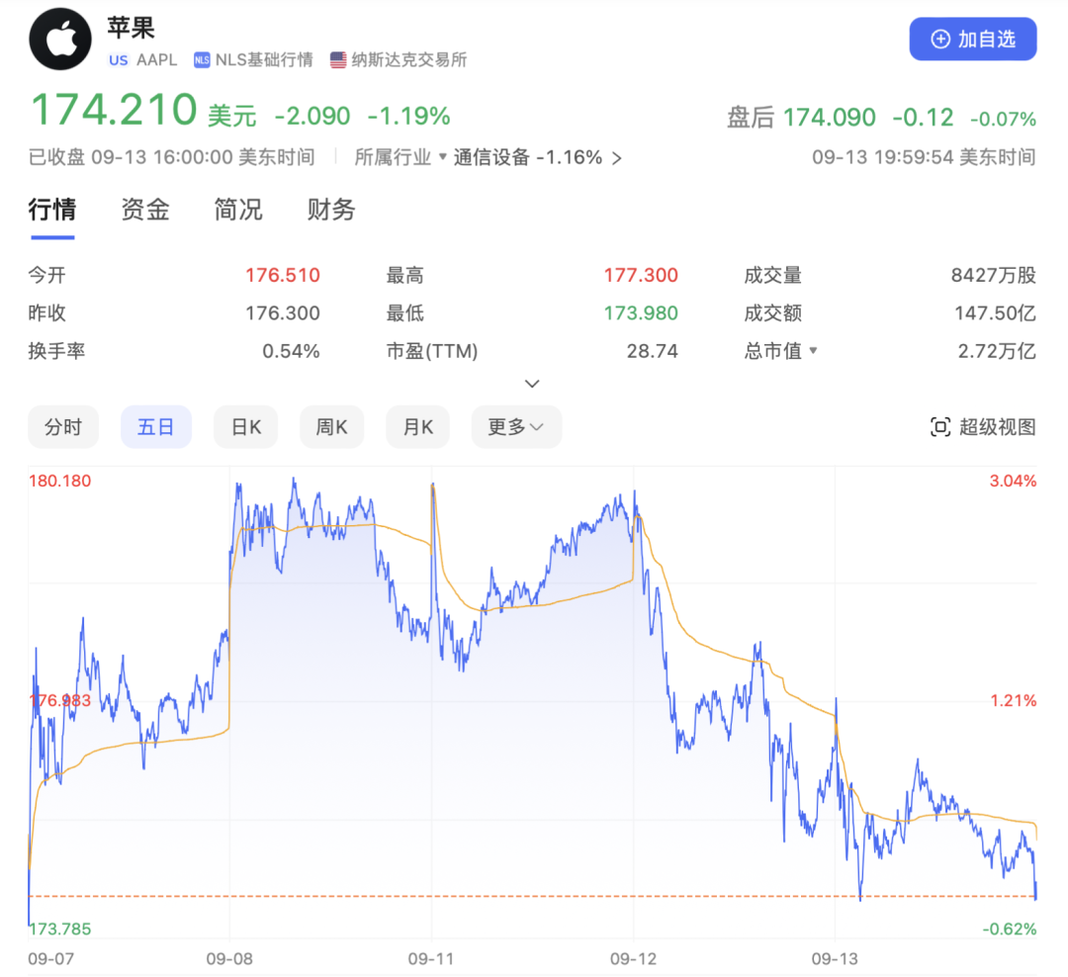
Task: Open the 财务 tab
Action: click(x=331, y=210)
